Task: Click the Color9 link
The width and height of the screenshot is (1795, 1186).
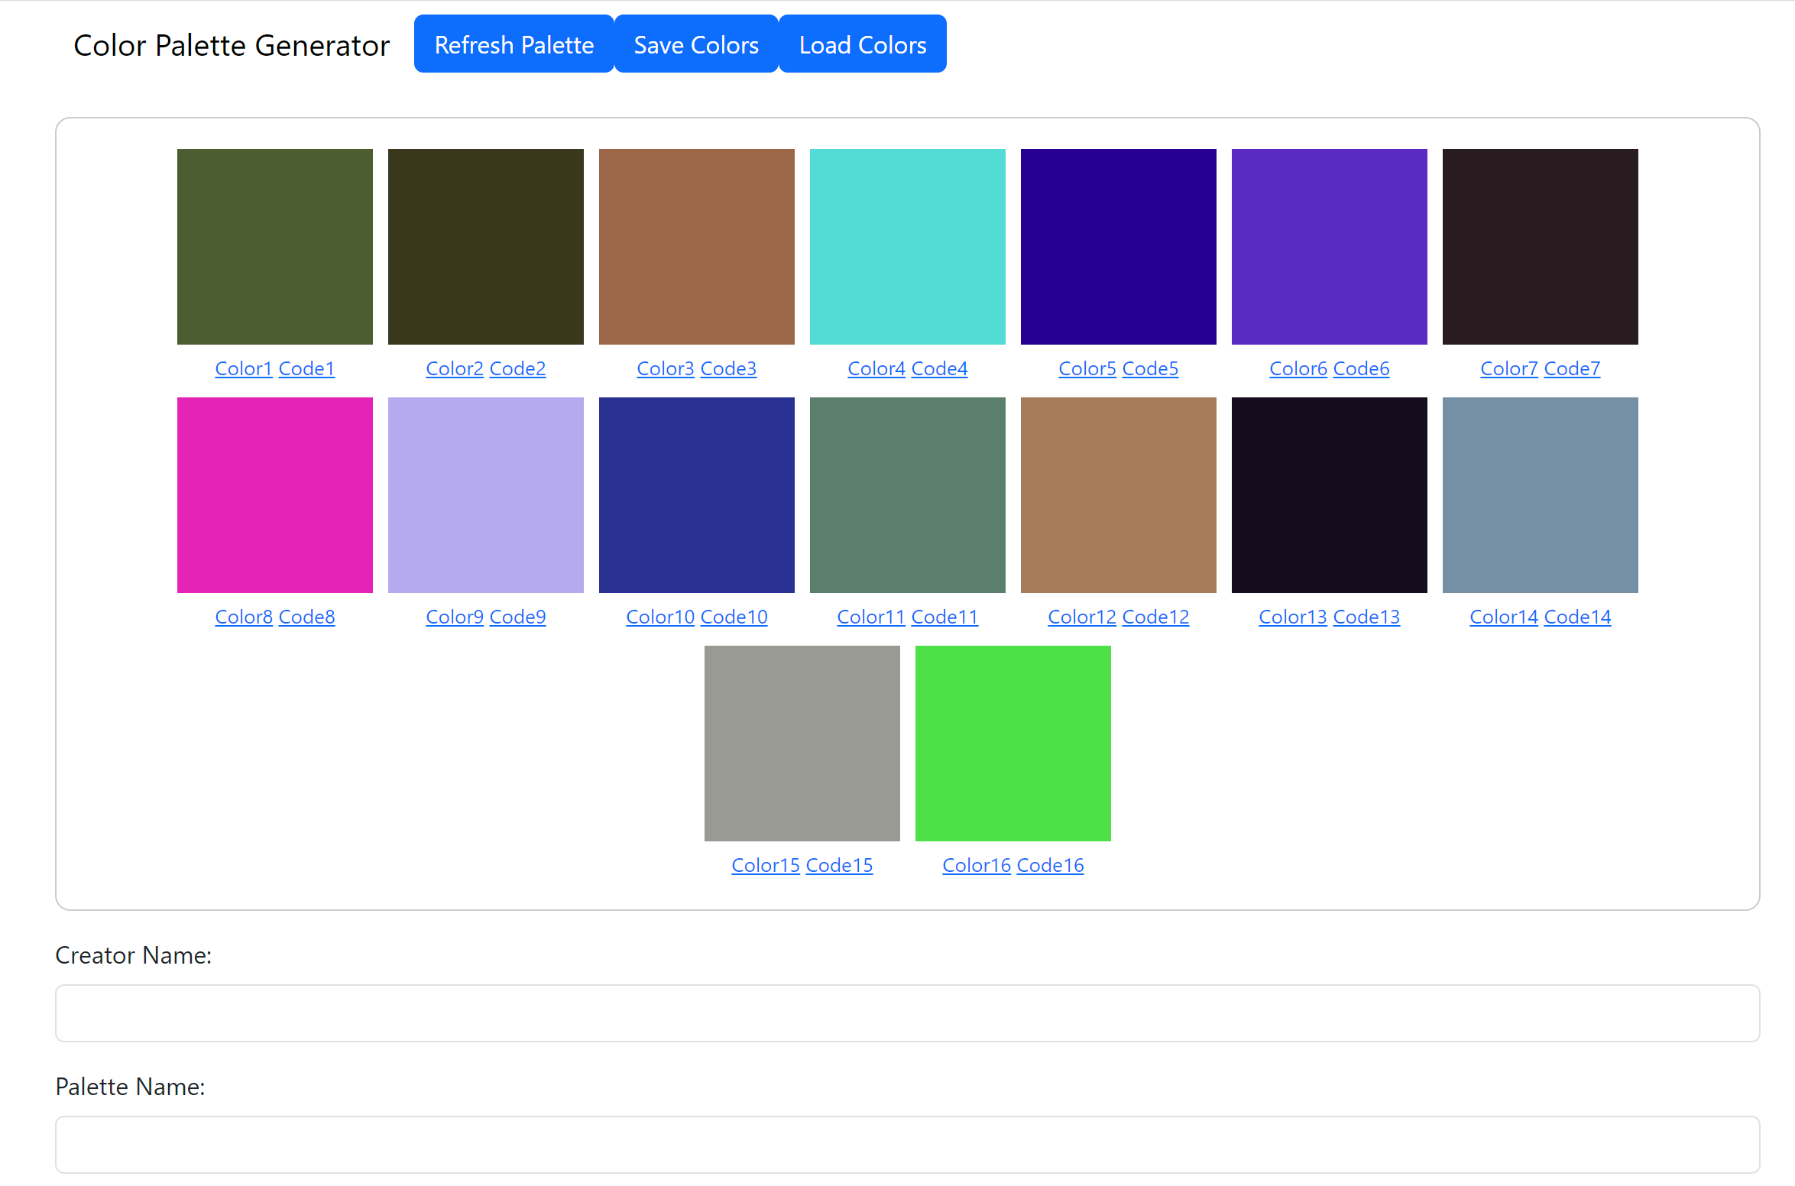Action: click(x=455, y=617)
